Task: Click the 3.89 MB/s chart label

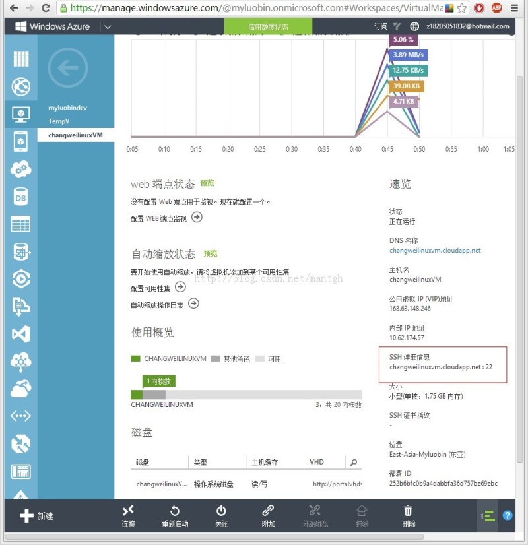Action: coord(408,55)
